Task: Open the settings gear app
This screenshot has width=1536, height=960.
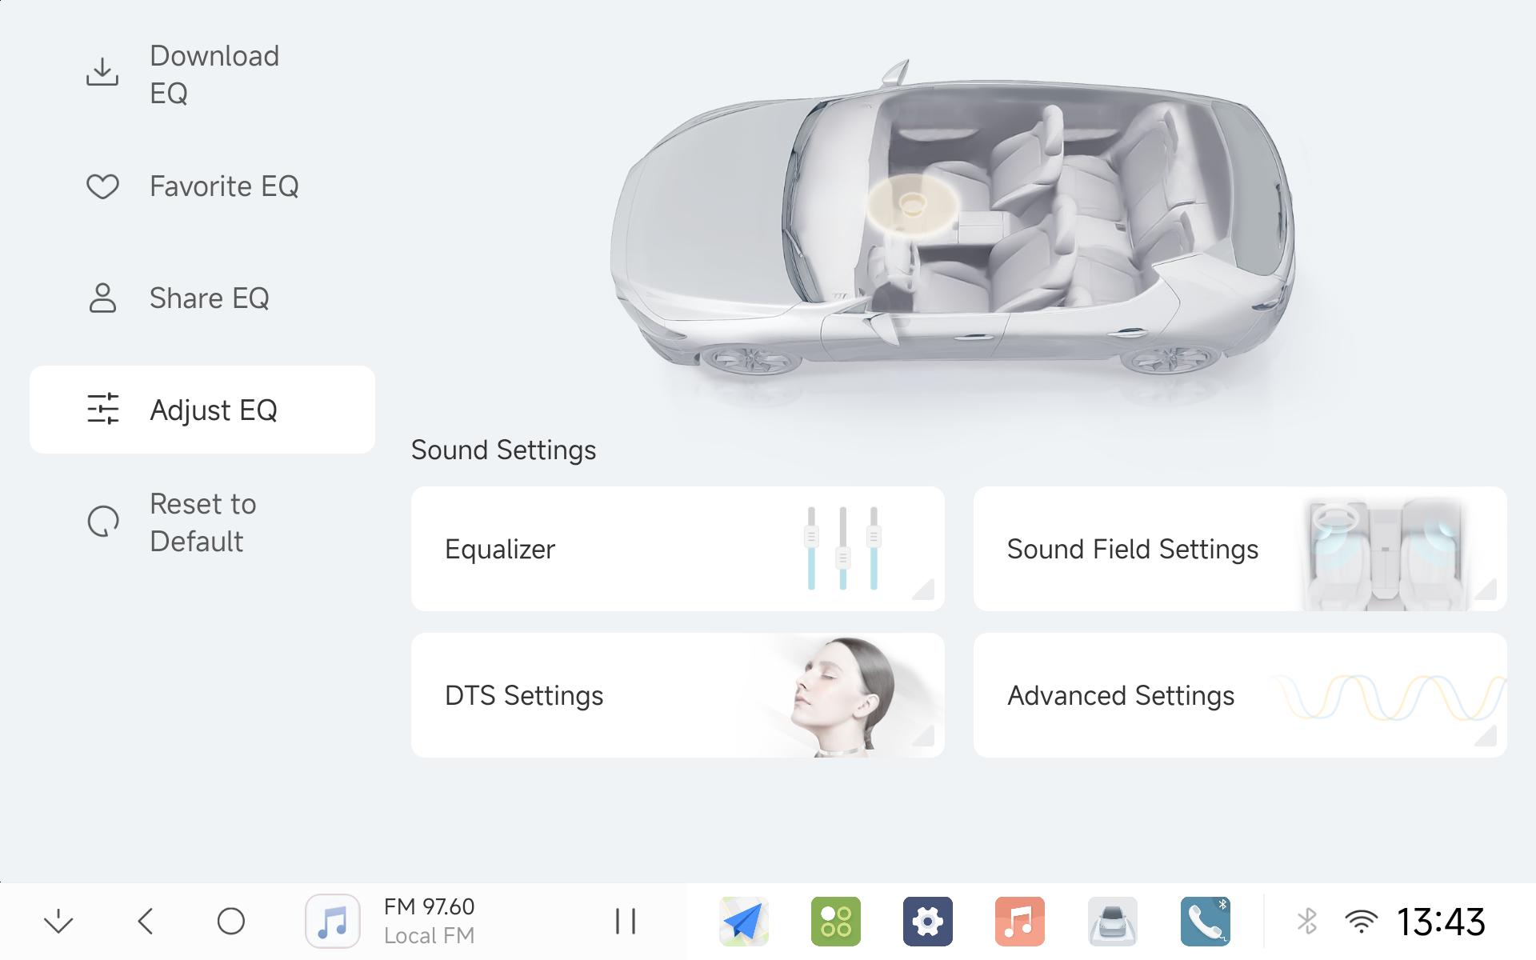Action: coord(928,921)
